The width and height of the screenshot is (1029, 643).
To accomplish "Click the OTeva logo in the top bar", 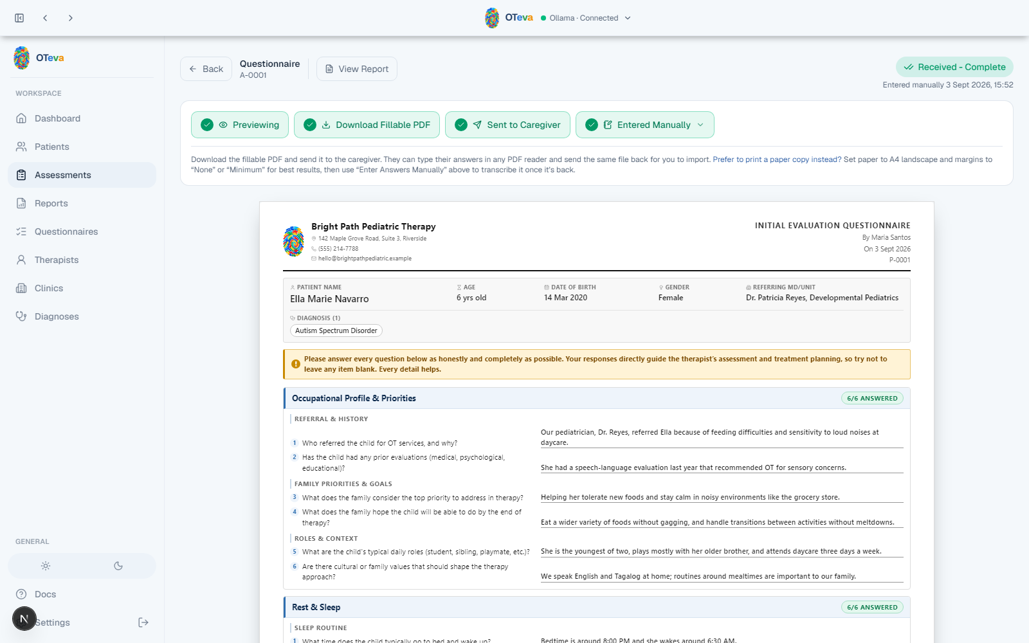I will pos(509,18).
